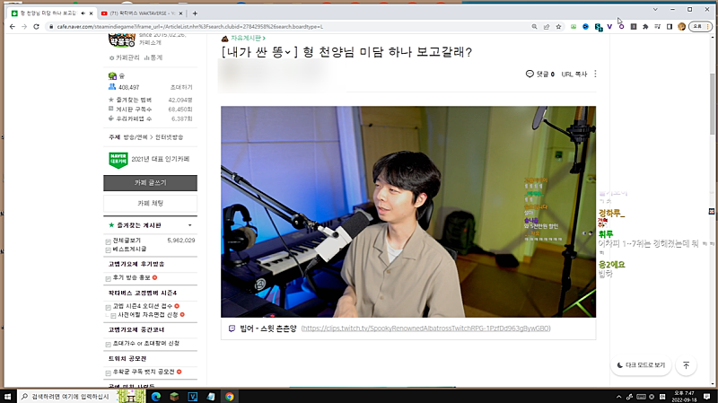Go forward using the browser forward arrow
The width and height of the screenshot is (718, 403).
24,27
